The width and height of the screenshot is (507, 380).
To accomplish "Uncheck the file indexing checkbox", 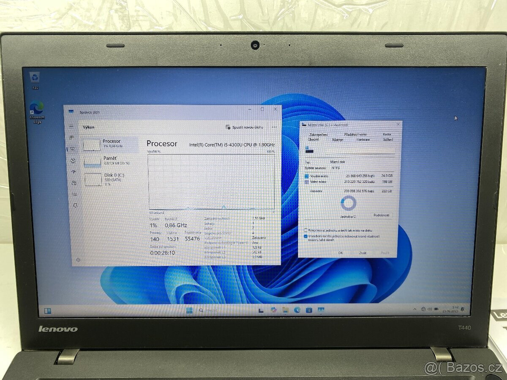I will click(x=306, y=237).
